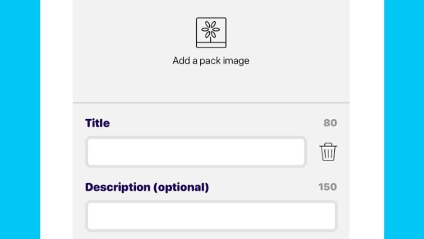Click the "Description (optional)" label
The width and height of the screenshot is (424, 239).
point(147,187)
